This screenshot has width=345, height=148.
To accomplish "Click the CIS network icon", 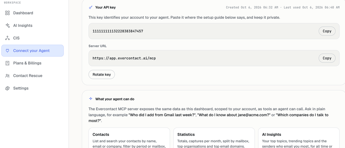I will click(7, 38).
